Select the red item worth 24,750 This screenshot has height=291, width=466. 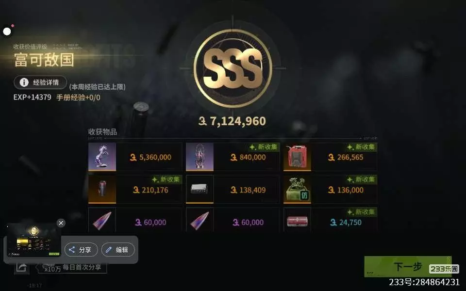[x=330, y=220]
